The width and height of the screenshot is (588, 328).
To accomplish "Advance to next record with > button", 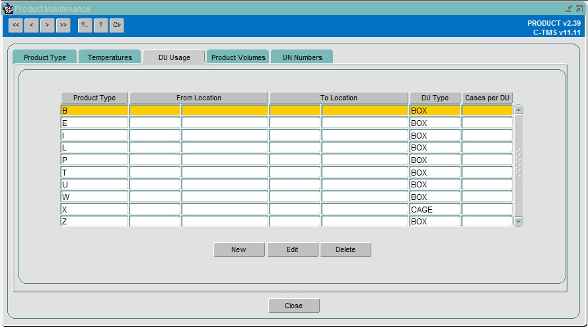I will click(48, 26).
